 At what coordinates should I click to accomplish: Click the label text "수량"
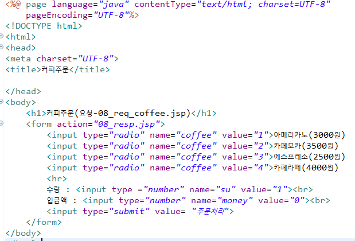tap(53, 189)
